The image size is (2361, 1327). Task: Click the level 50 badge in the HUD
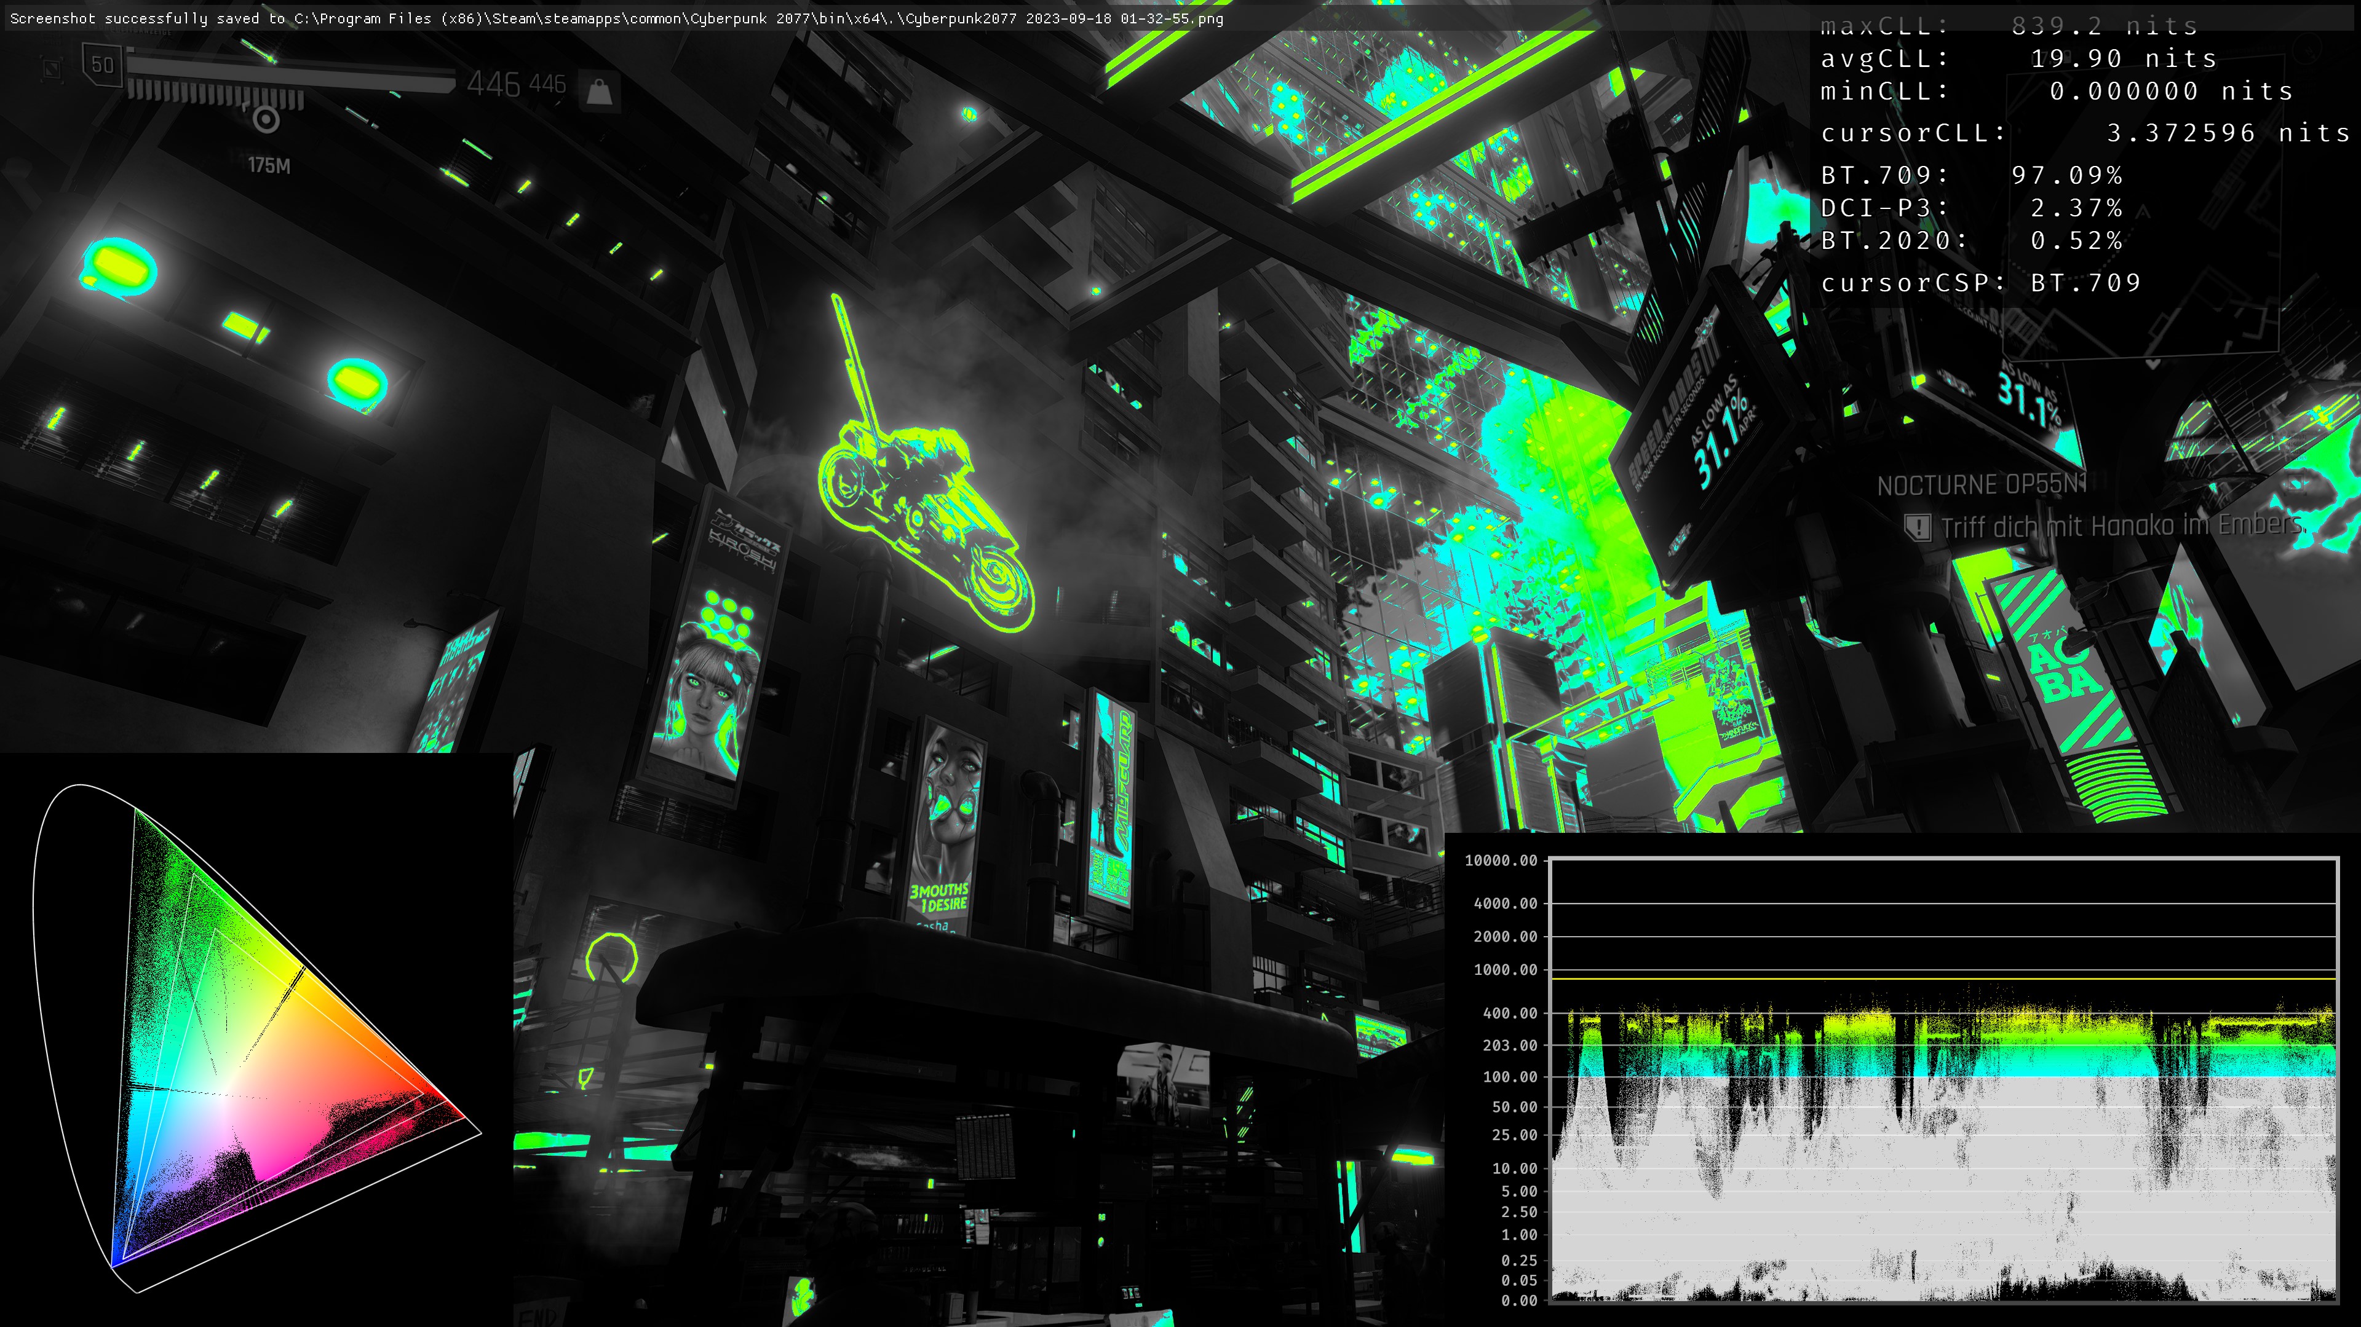(x=101, y=65)
